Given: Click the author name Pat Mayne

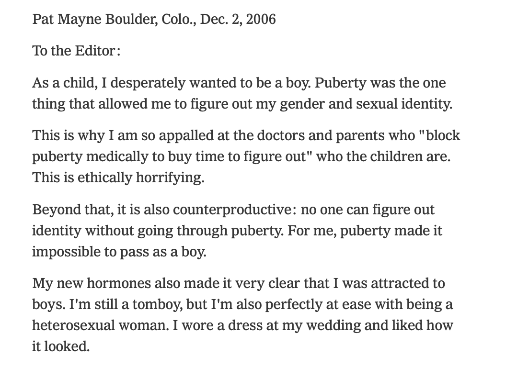Looking at the screenshot, I should coord(65,20).
